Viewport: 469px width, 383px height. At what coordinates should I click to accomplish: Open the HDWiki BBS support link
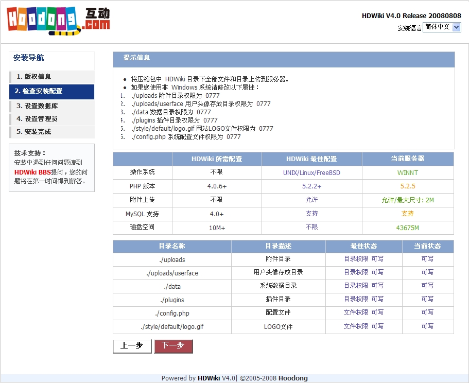[x=32, y=172]
